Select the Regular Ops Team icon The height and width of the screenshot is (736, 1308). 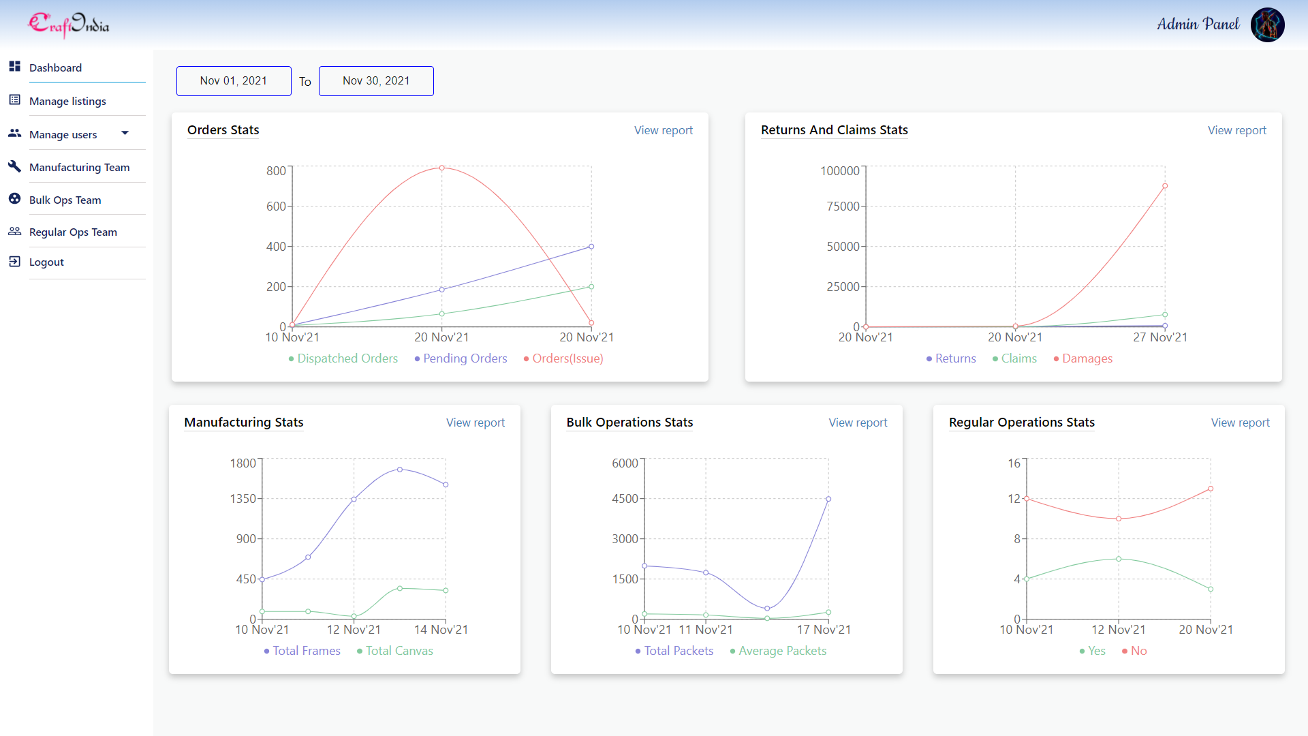tap(15, 231)
